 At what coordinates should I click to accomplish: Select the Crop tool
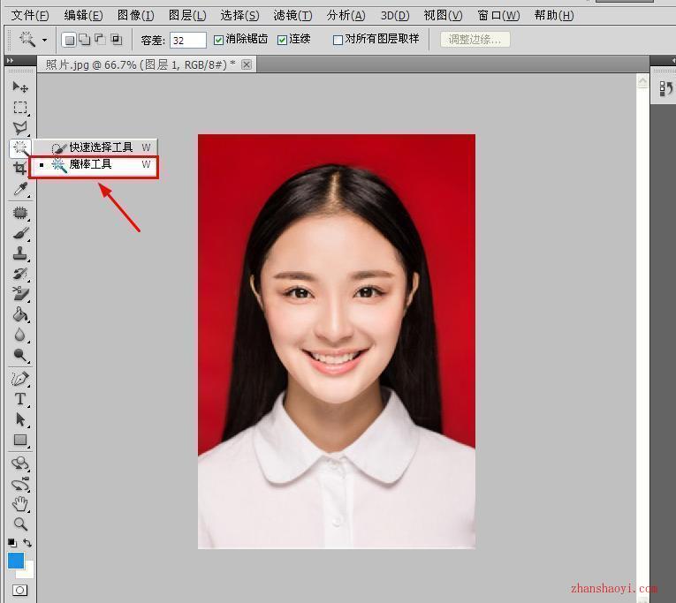click(19, 168)
